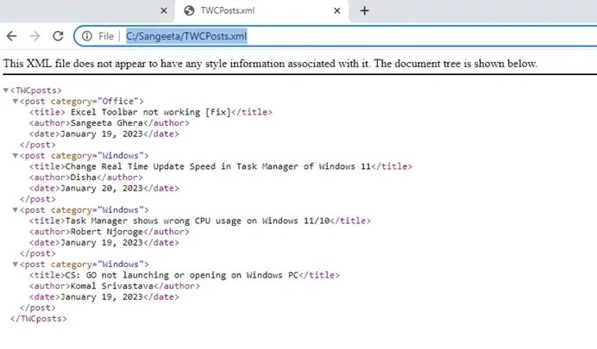Click the globe favicon on the TWCPosts.xml tab
Screen dimensions: 597x349
(x=189, y=10)
